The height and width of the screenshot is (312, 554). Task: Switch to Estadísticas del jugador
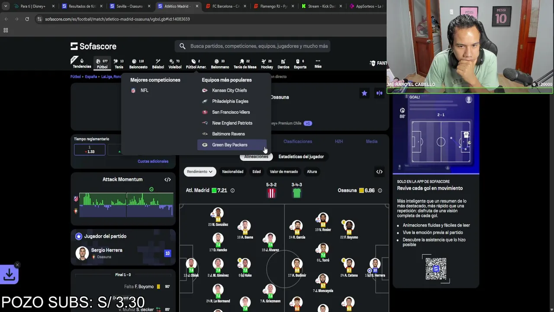(301, 156)
